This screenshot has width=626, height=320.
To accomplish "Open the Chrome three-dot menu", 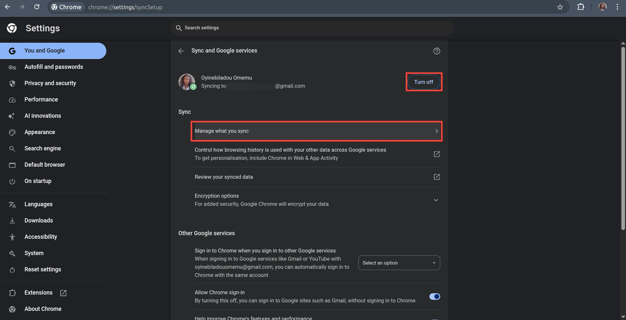I will click(617, 7).
